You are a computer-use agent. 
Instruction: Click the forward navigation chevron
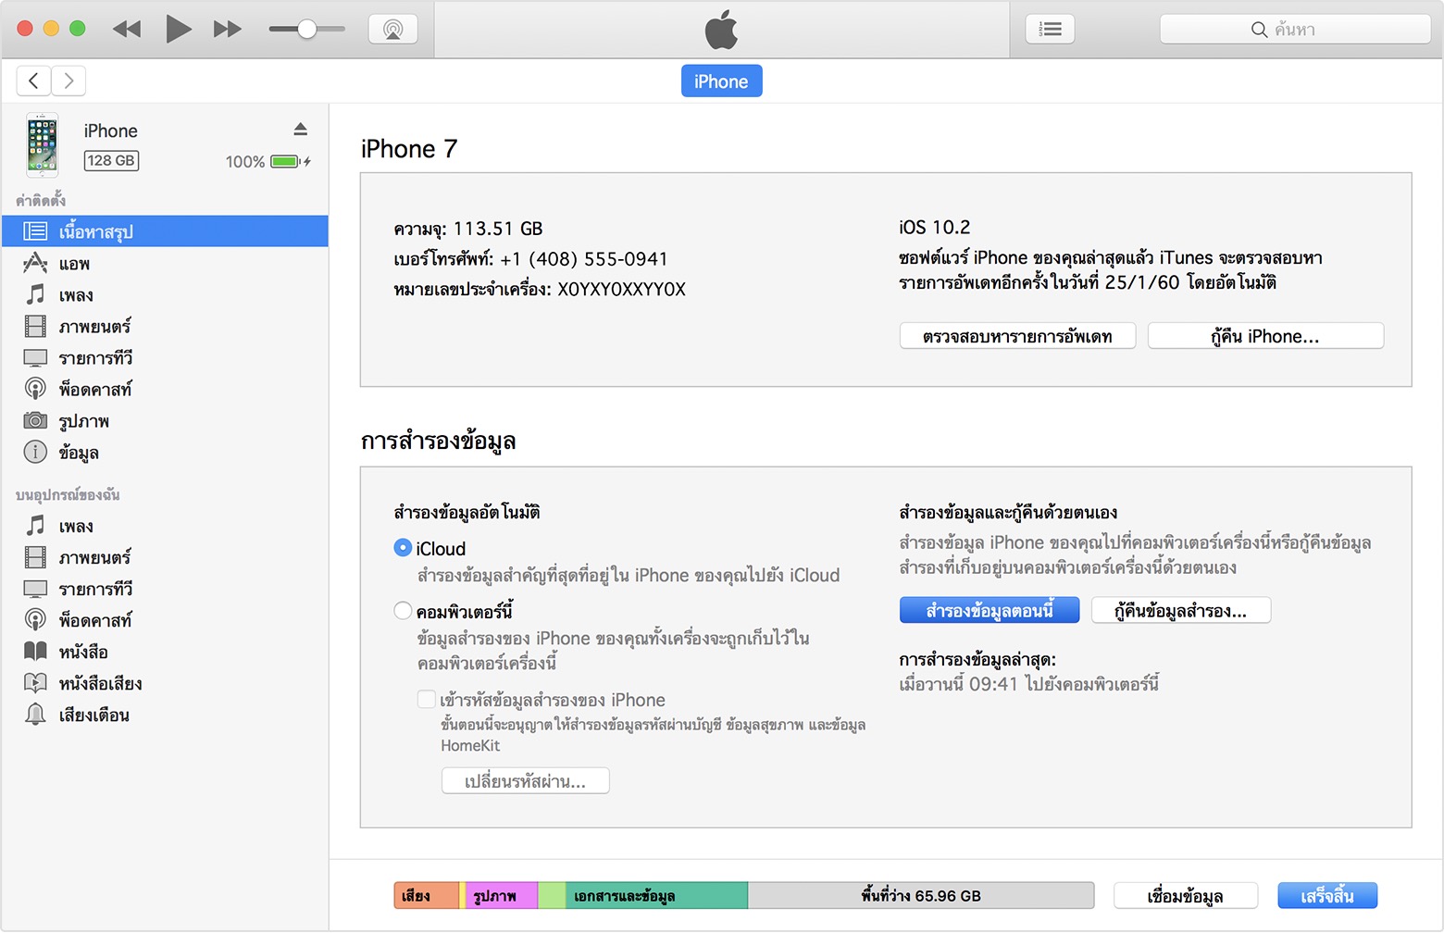68,81
